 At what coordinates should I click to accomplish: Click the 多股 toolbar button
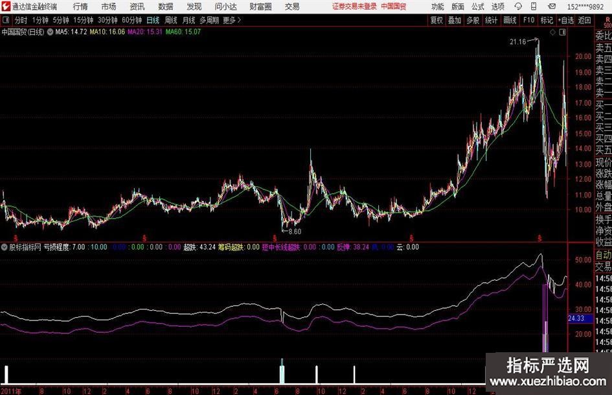(473, 20)
